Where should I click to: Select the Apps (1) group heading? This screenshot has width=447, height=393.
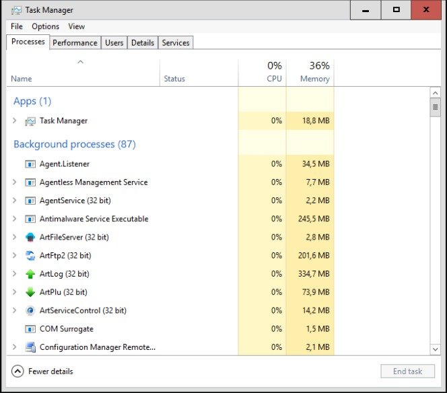click(32, 101)
